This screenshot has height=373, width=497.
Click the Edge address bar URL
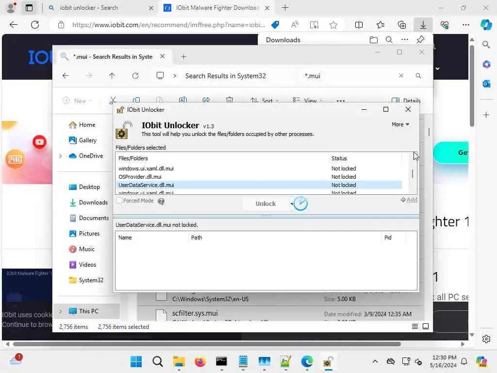(168, 25)
